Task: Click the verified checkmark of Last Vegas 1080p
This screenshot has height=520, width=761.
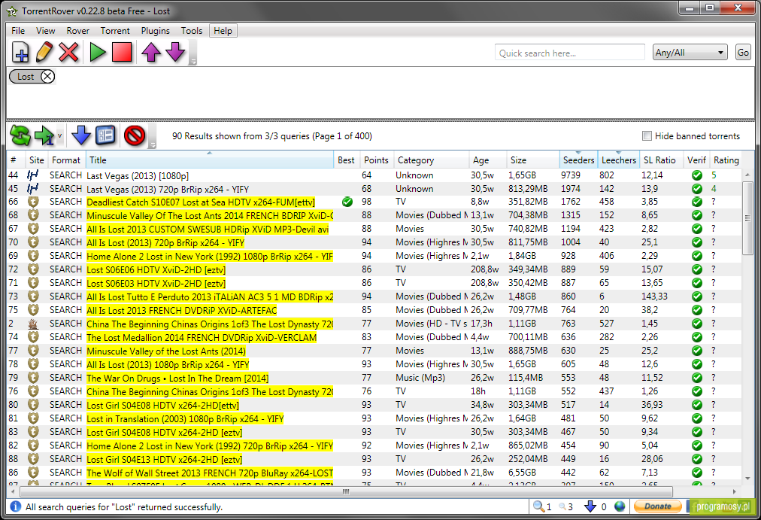Action: [x=697, y=175]
